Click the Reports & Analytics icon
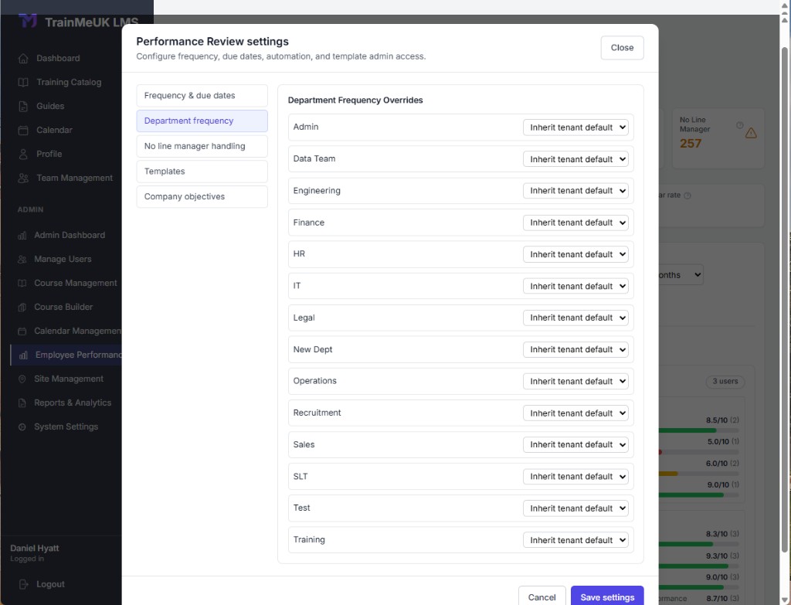791x605 pixels. tap(22, 403)
